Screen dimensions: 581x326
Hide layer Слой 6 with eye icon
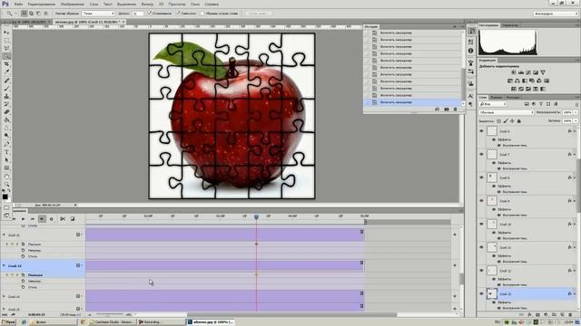[482, 130]
